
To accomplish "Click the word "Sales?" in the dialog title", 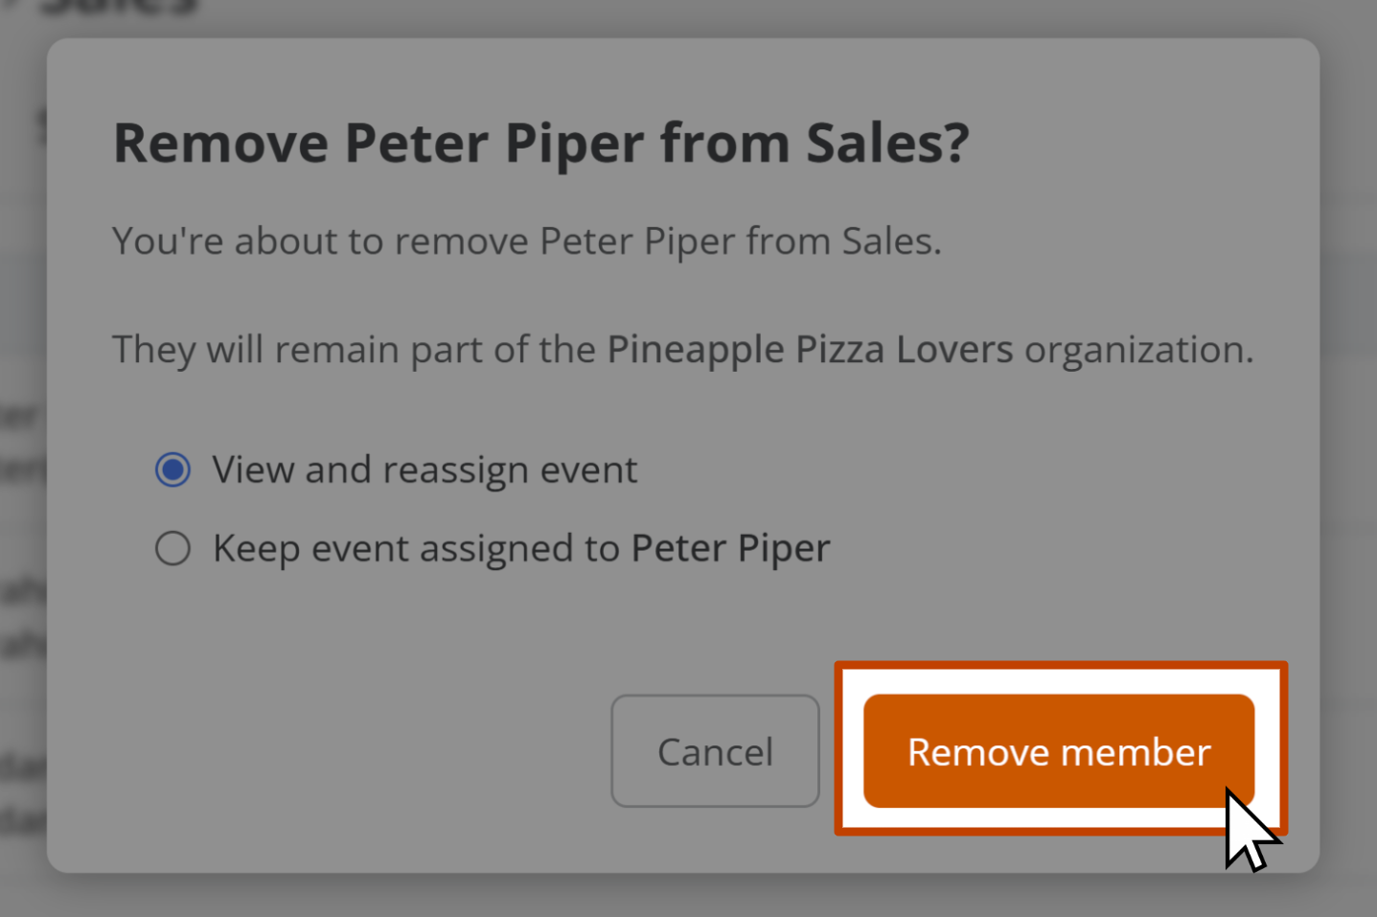I will [x=887, y=144].
